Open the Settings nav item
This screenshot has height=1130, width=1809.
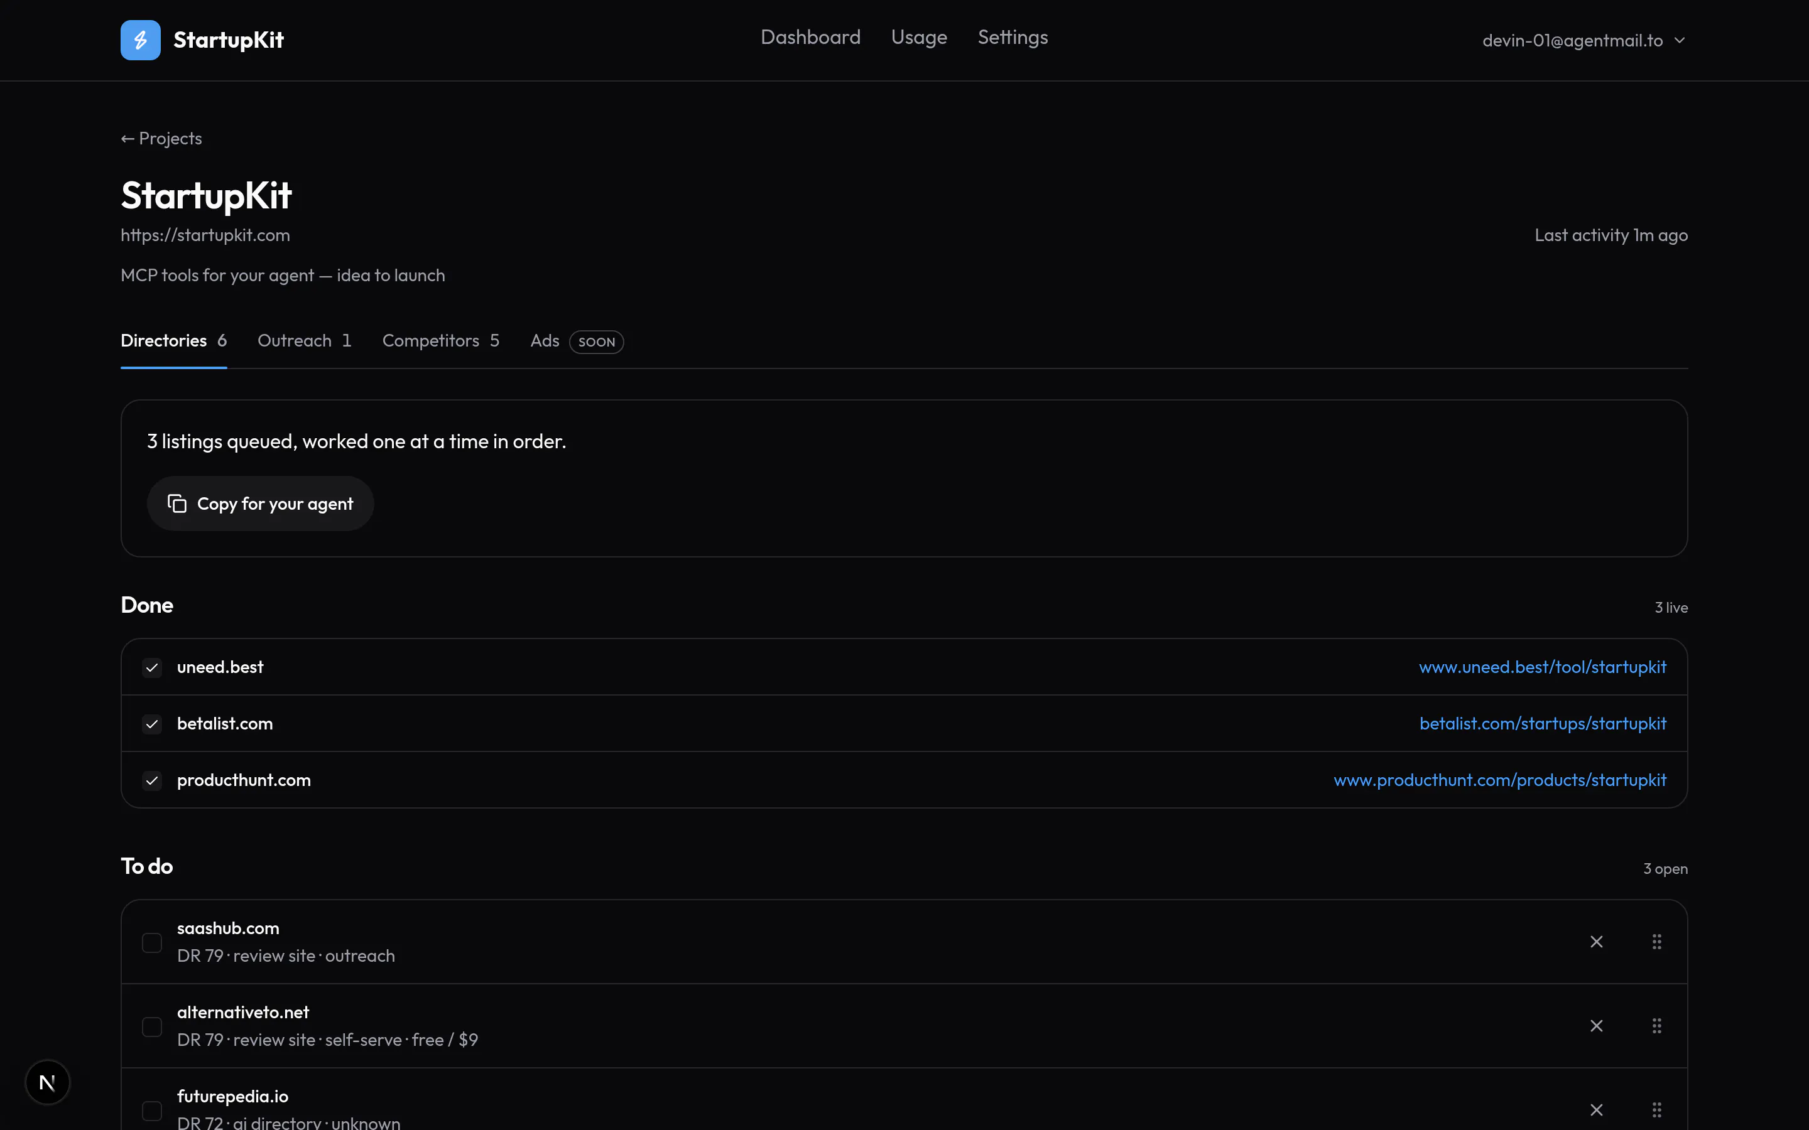click(x=1013, y=38)
